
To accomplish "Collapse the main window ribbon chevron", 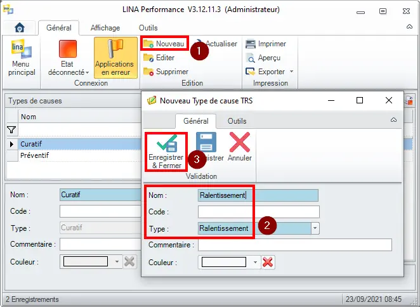I will (410, 26).
